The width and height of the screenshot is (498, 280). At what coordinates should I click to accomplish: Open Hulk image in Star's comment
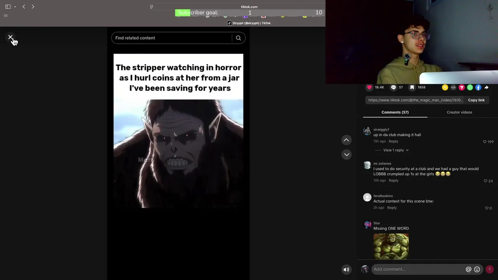click(391, 246)
